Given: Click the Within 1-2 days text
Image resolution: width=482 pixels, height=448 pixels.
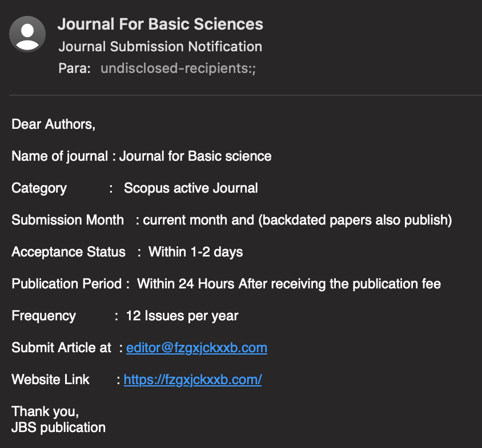Looking at the screenshot, I should pyautogui.click(x=196, y=252).
